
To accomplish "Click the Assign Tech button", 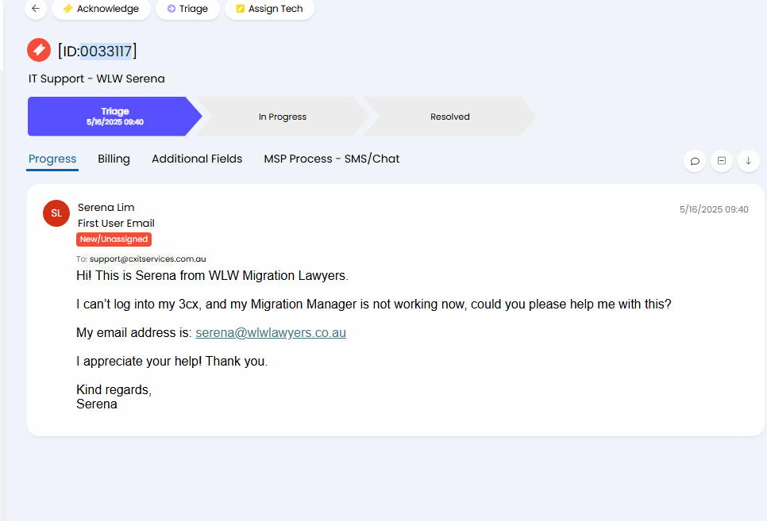I will coord(269,8).
